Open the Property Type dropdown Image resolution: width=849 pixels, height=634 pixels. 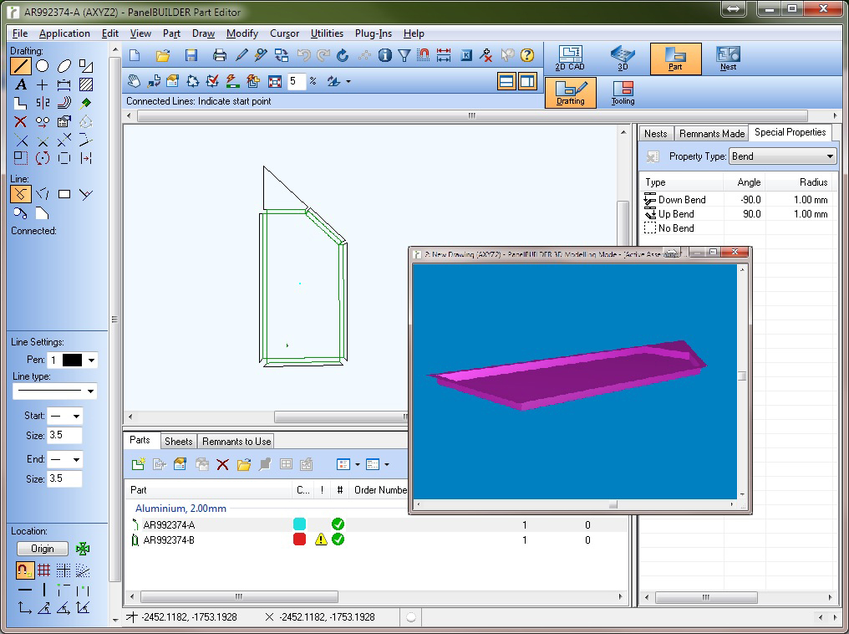tap(782, 156)
